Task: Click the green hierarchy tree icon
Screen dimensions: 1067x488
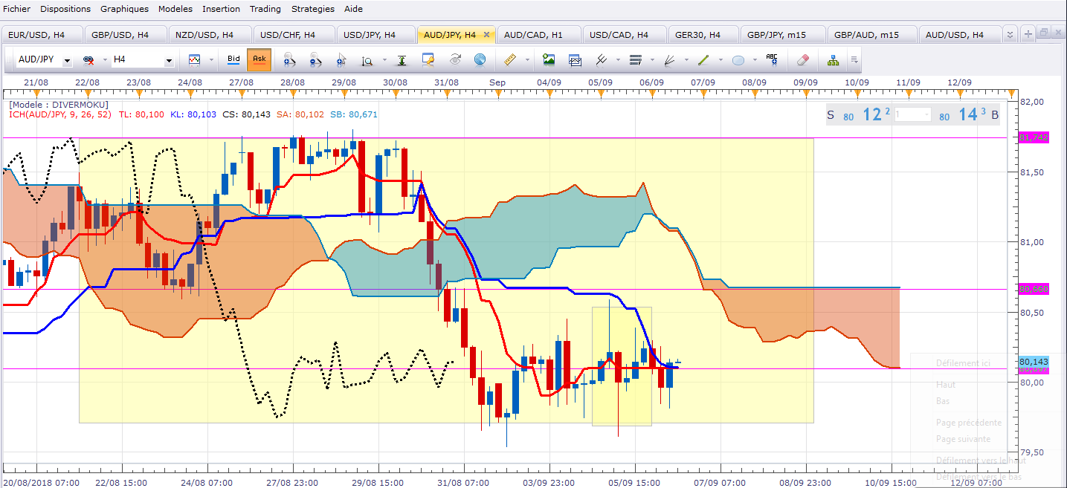Action: [x=833, y=60]
